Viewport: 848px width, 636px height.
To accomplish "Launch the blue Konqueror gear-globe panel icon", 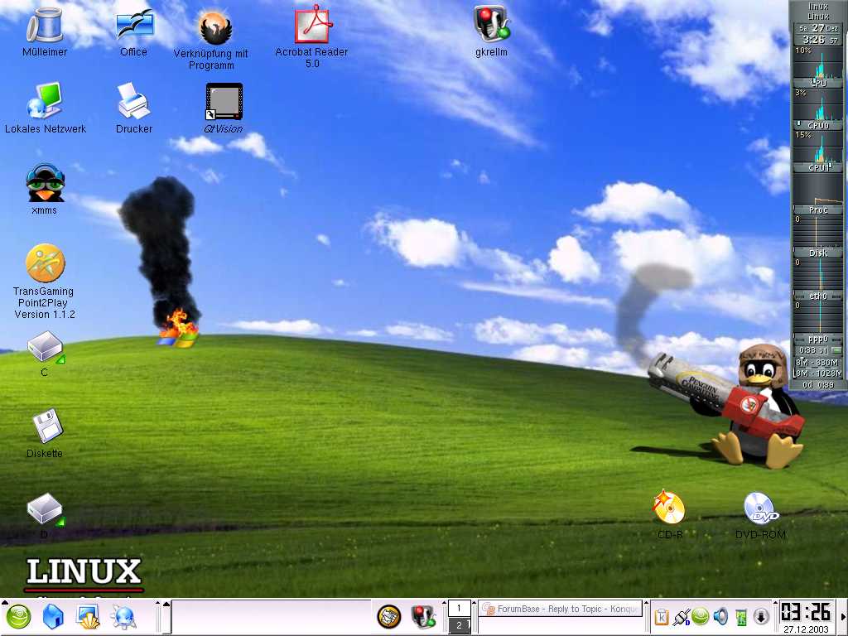I will pos(123,616).
